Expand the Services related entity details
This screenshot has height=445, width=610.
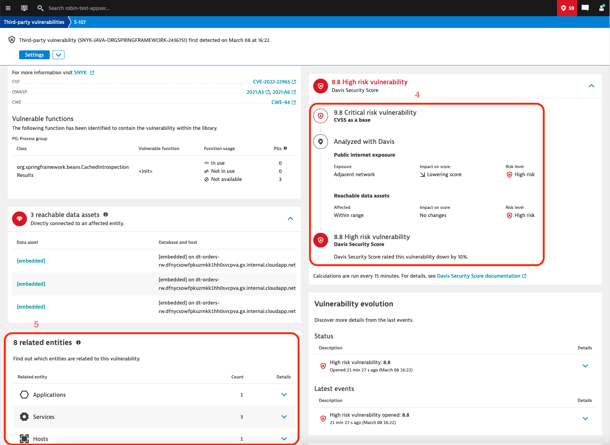284,417
